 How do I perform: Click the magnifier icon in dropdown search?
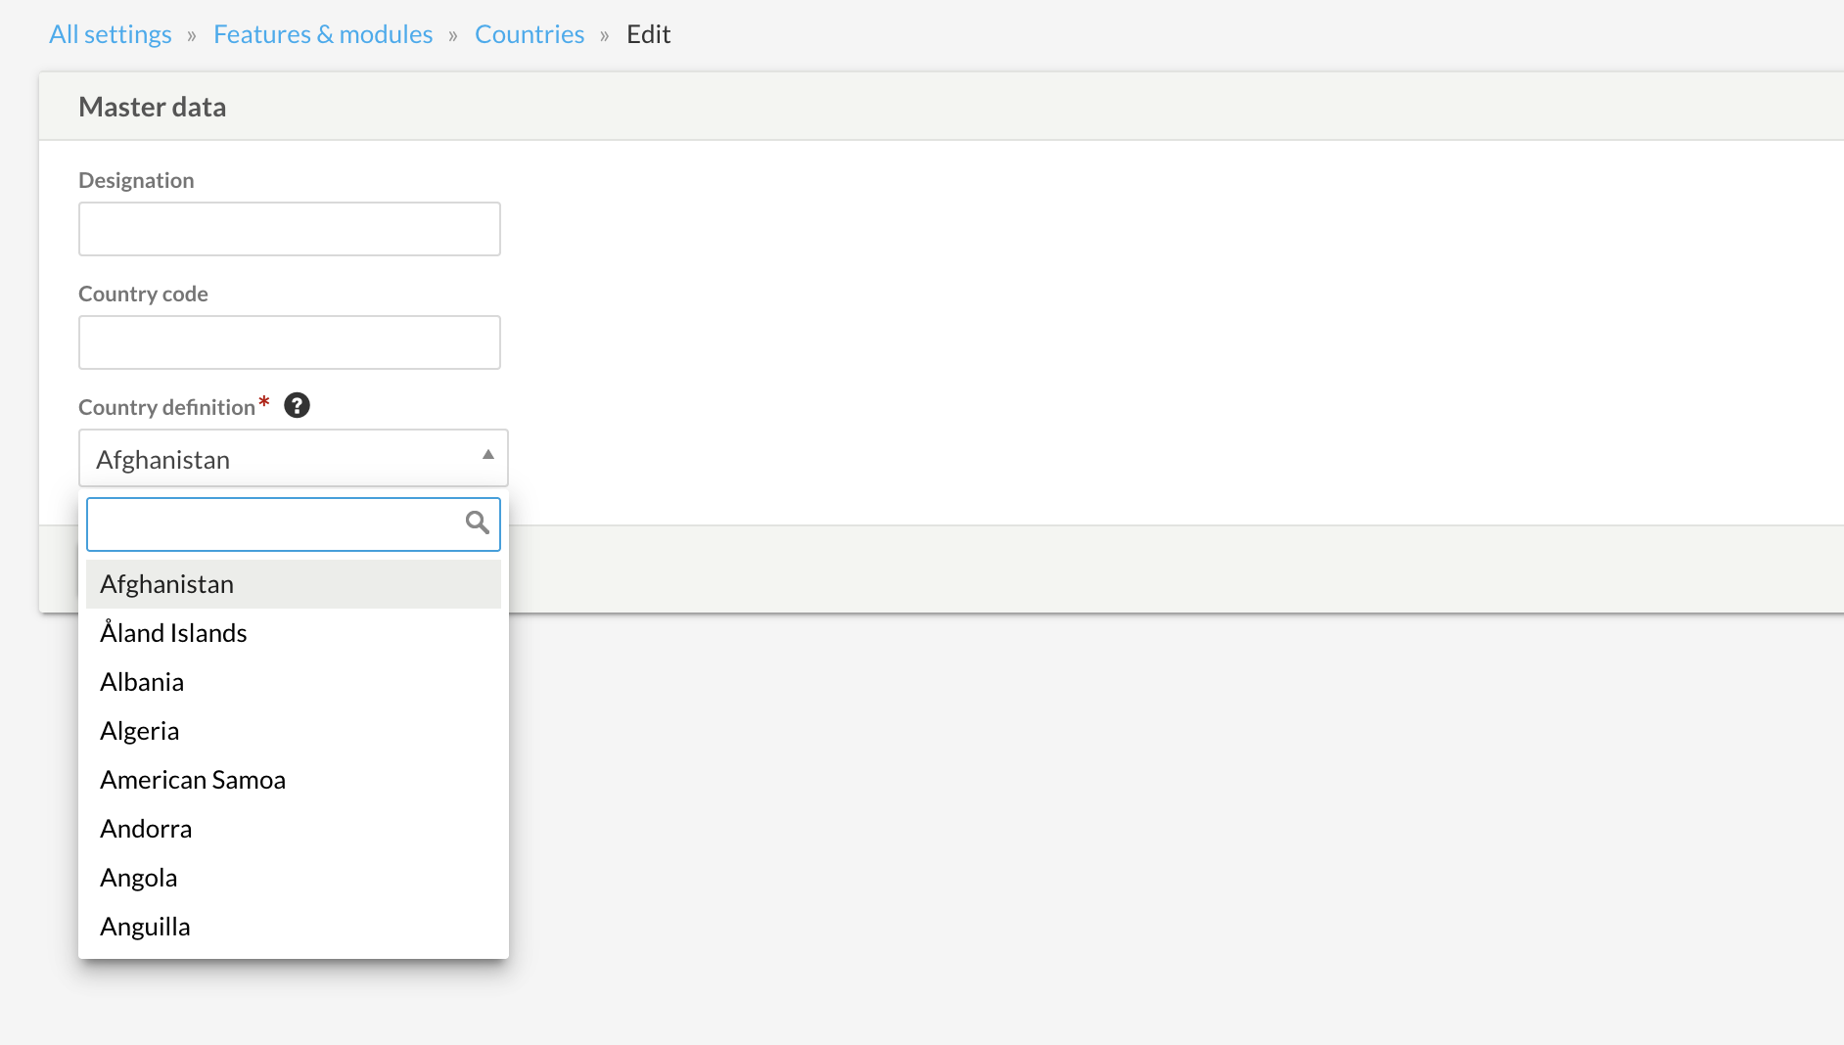[477, 522]
